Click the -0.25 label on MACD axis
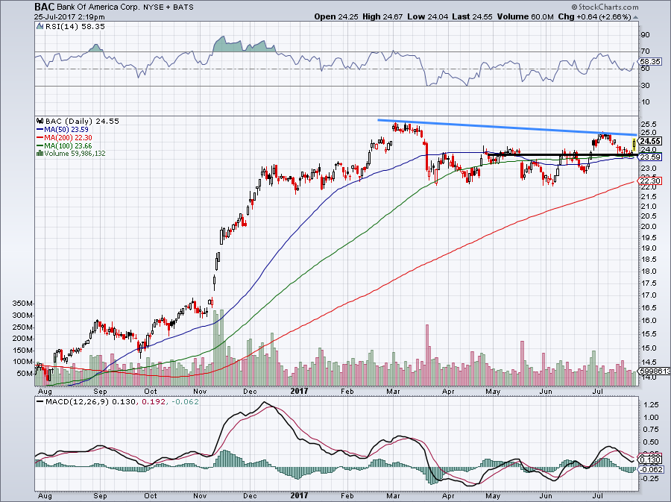 tap(649, 479)
